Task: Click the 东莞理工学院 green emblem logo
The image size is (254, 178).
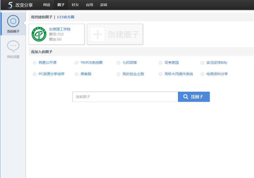Action: click(x=39, y=34)
